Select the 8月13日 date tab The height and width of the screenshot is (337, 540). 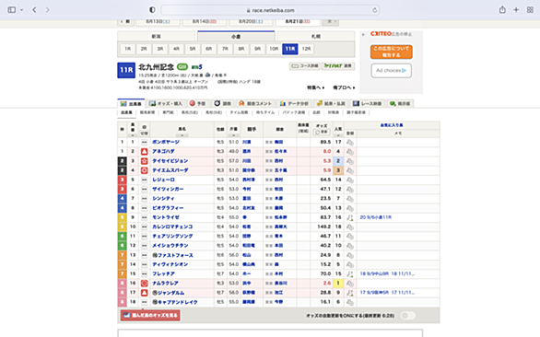[158, 21]
